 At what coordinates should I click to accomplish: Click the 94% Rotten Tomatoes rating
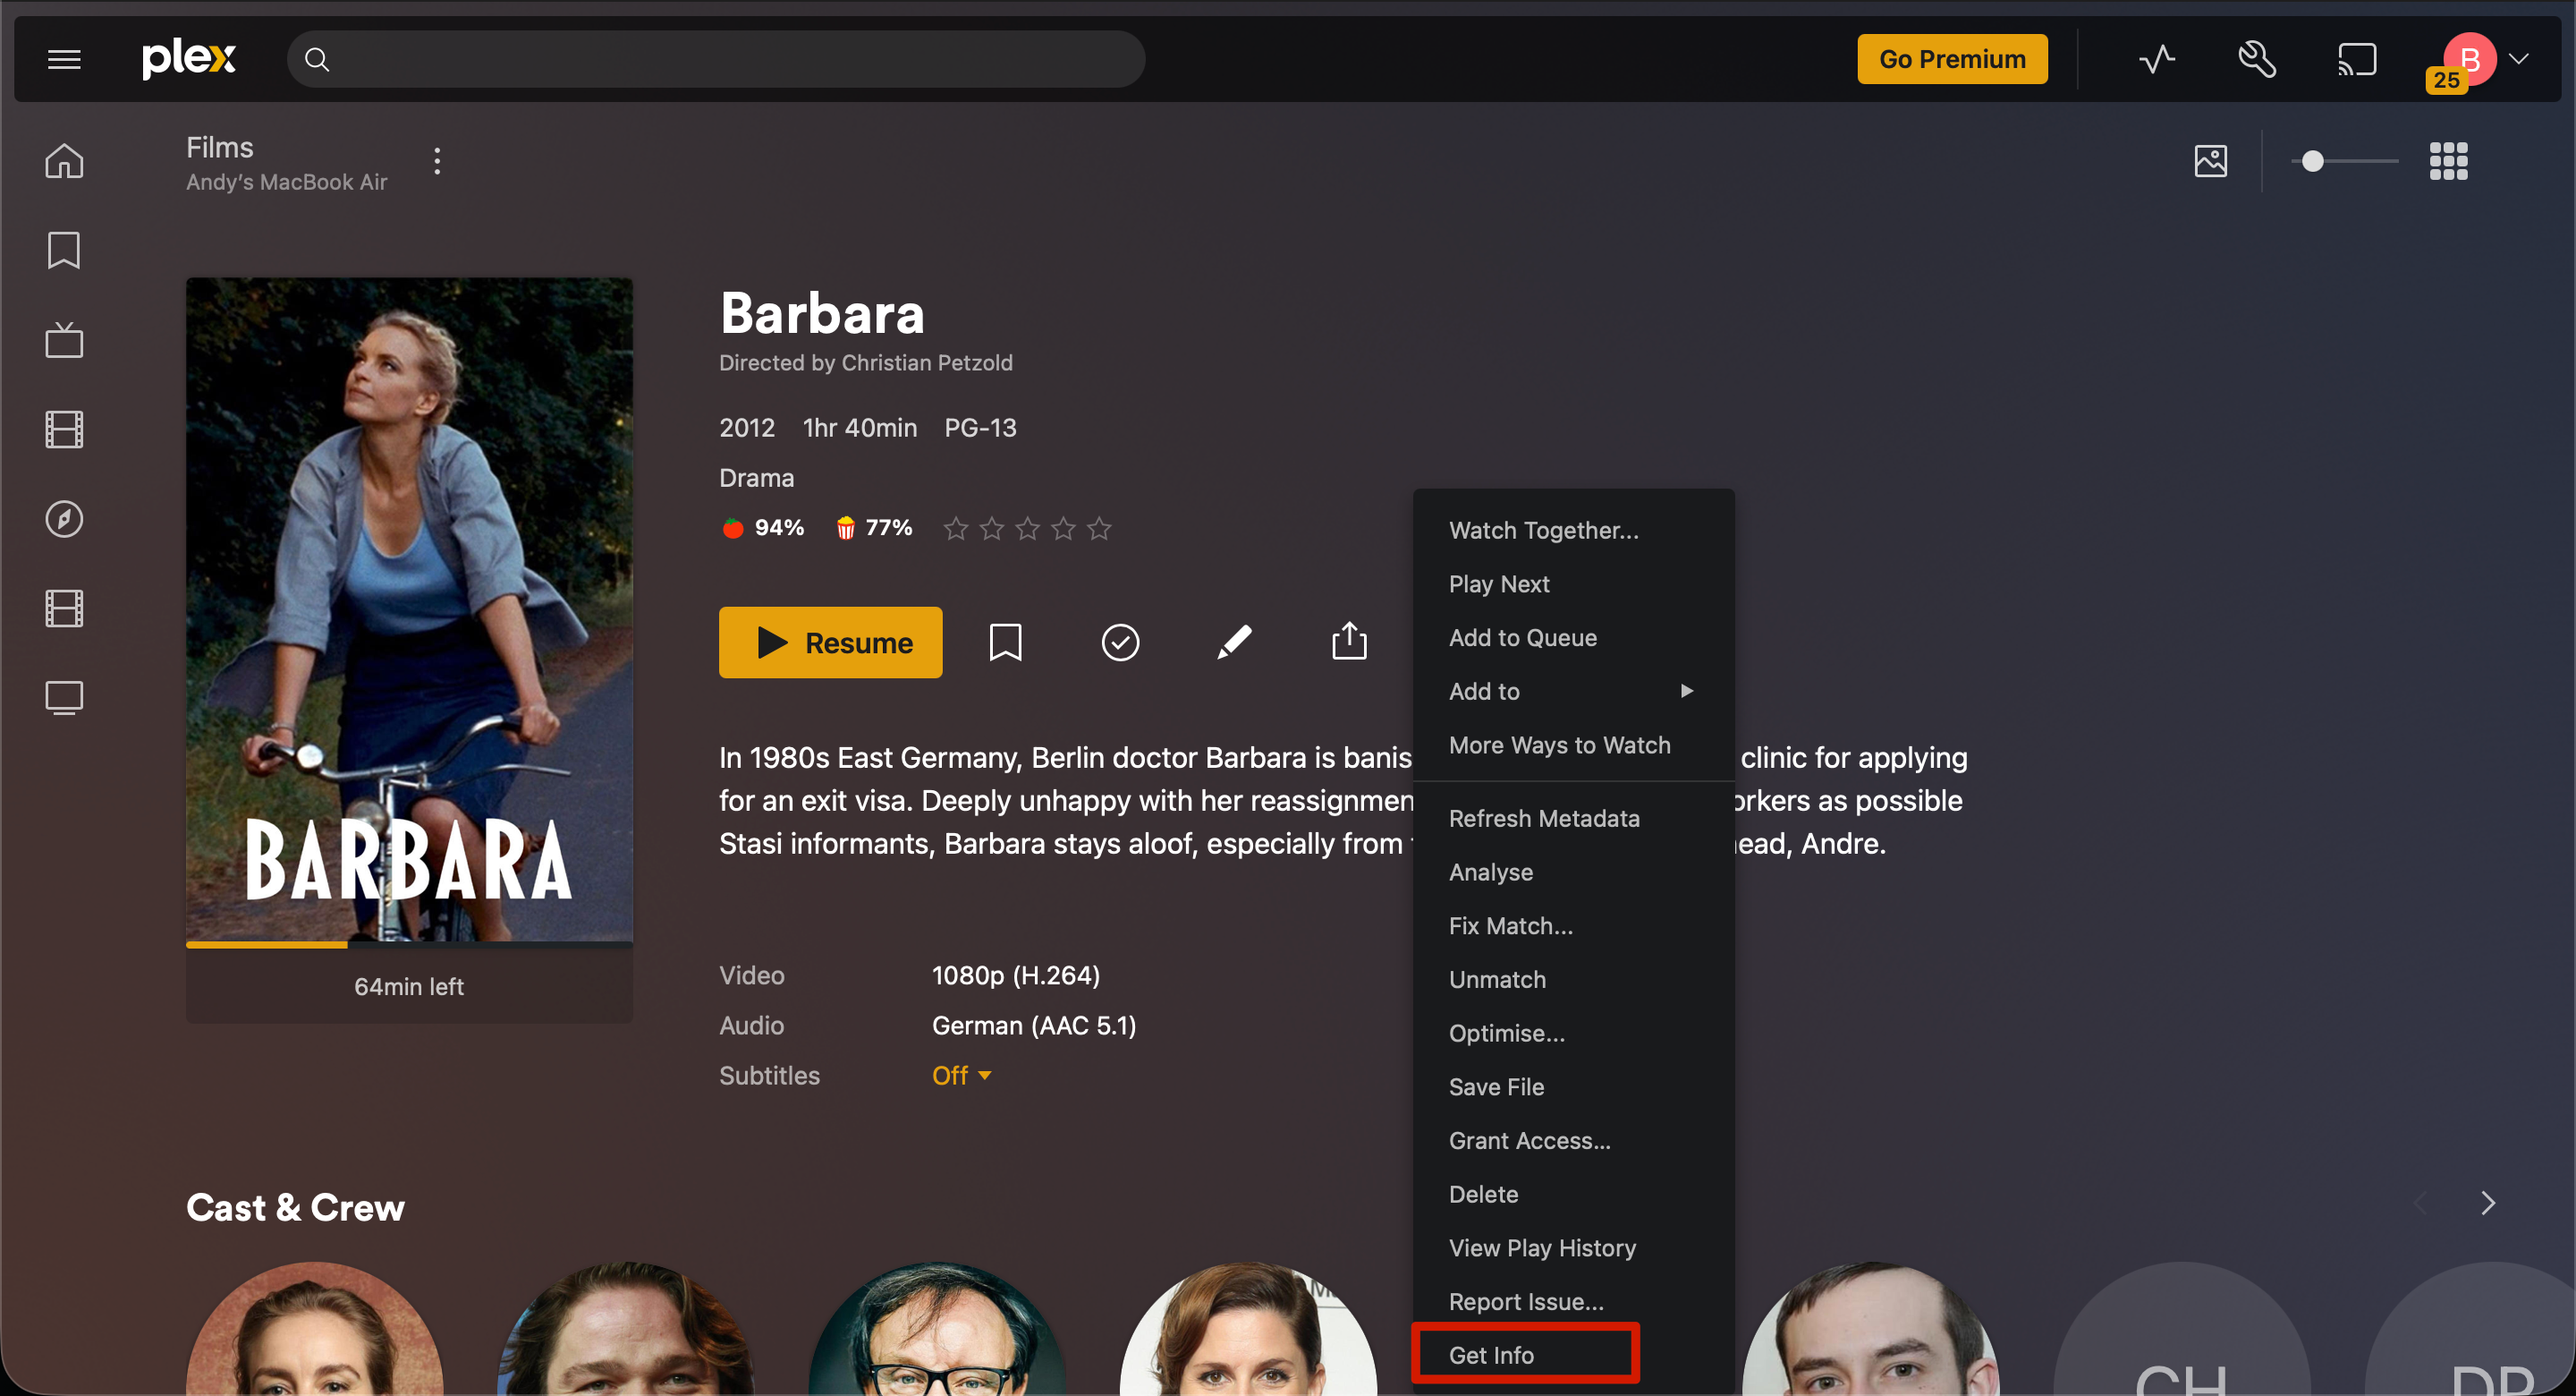763,527
